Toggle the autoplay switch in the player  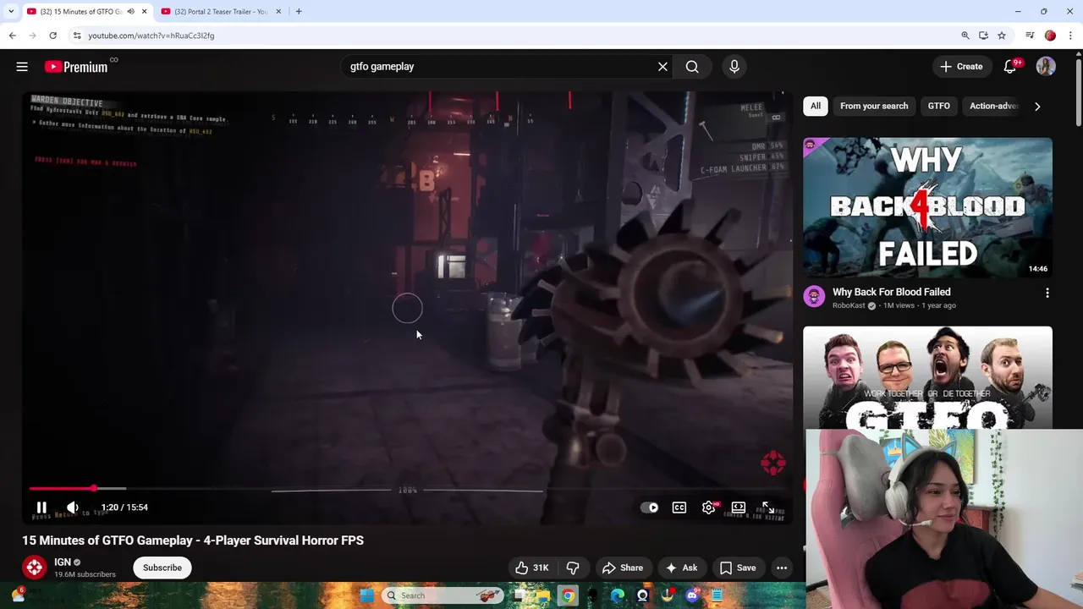649,507
